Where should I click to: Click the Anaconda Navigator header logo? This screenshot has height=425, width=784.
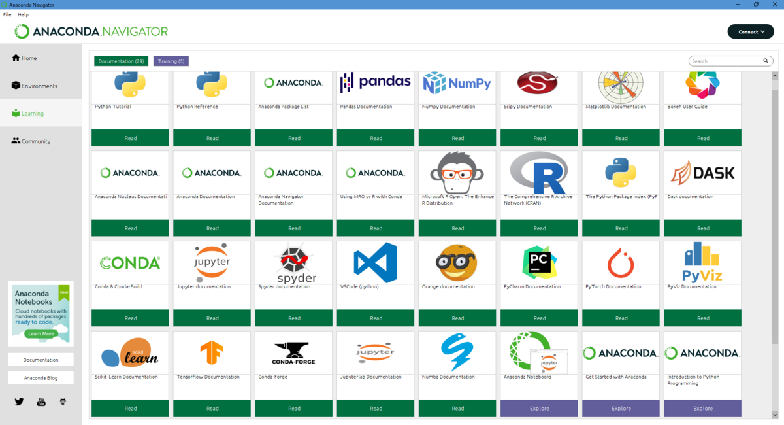click(91, 31)
